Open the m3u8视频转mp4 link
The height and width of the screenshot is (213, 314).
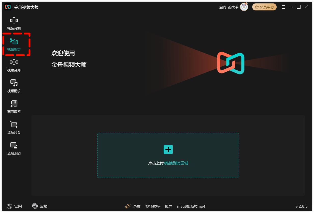(x=191, y=206)
